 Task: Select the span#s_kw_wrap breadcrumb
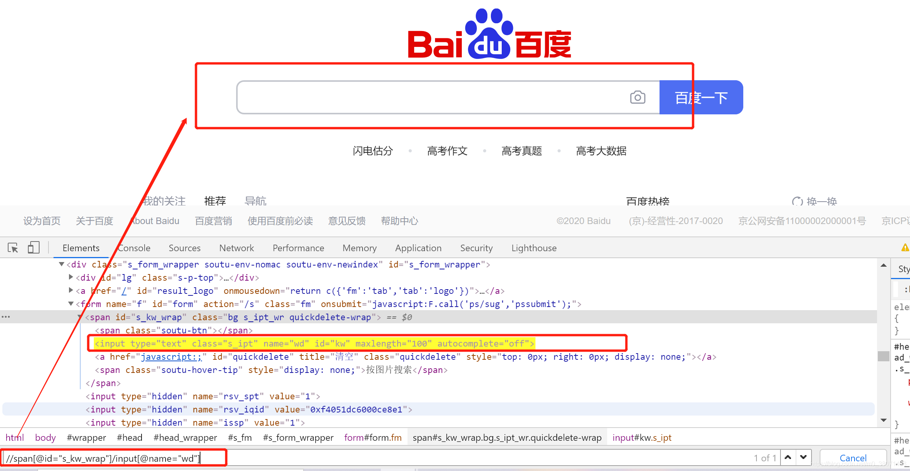click(507, 437)
